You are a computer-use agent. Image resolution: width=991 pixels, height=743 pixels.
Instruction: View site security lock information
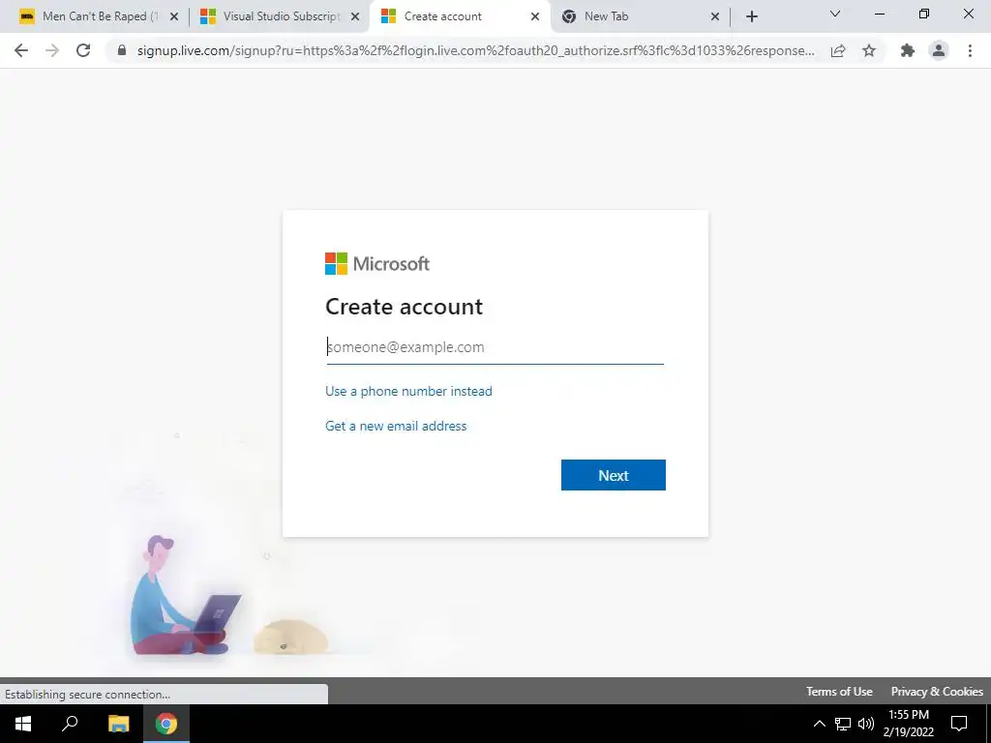point(122,50)
